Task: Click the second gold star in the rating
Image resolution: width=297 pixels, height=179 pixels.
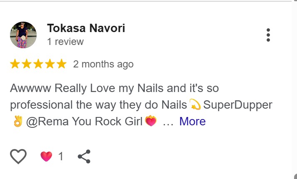Action: (27, 64)
